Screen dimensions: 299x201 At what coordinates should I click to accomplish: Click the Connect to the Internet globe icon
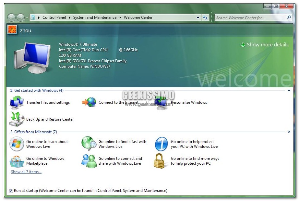89,102
